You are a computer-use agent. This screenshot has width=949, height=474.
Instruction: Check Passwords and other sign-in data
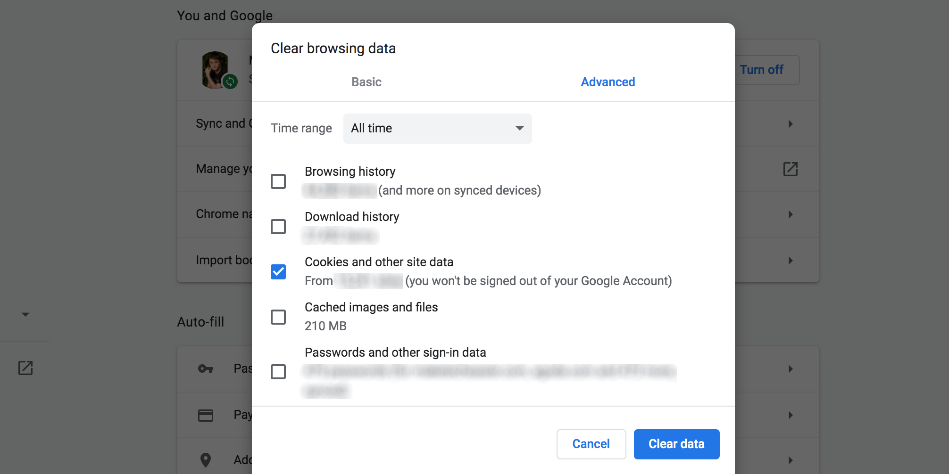pyautogui.click(x=278, y=372)
